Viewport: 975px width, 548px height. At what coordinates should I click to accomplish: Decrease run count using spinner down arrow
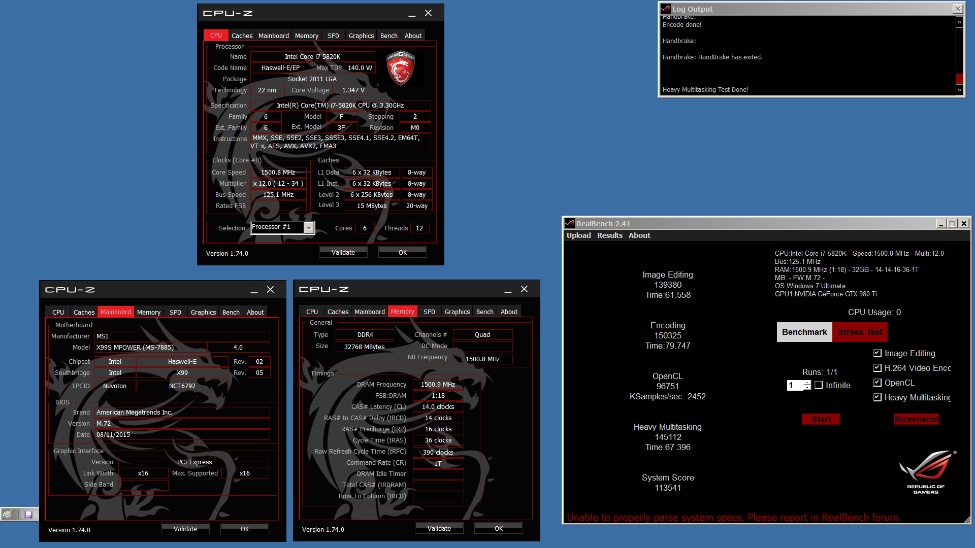807,388
